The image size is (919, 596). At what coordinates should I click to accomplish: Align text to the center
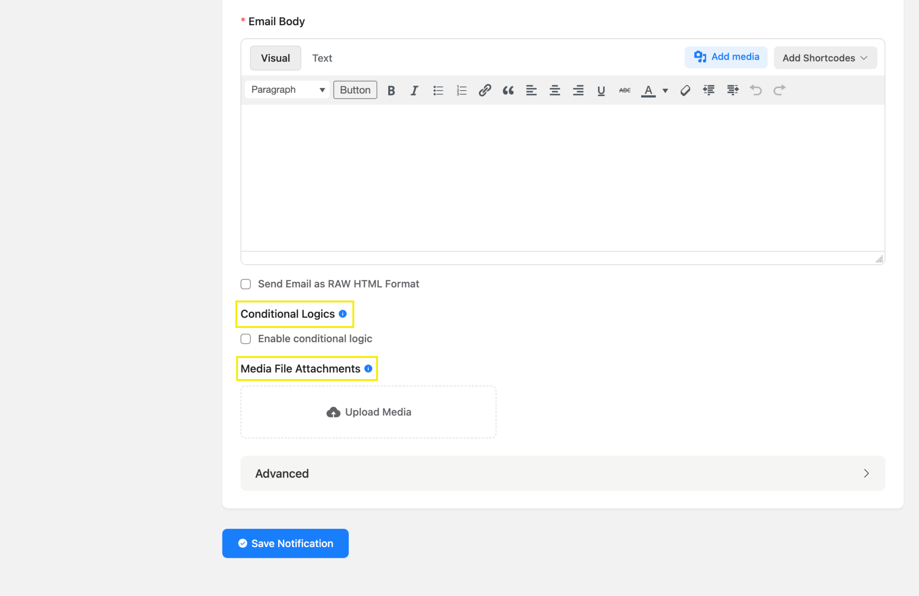[555, 90]
